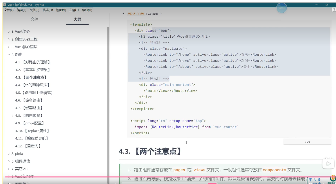The image size is (336, 184).
Task: Jump to 4.9.【props配置】 in outline
Action: click(x=30, y=123)
